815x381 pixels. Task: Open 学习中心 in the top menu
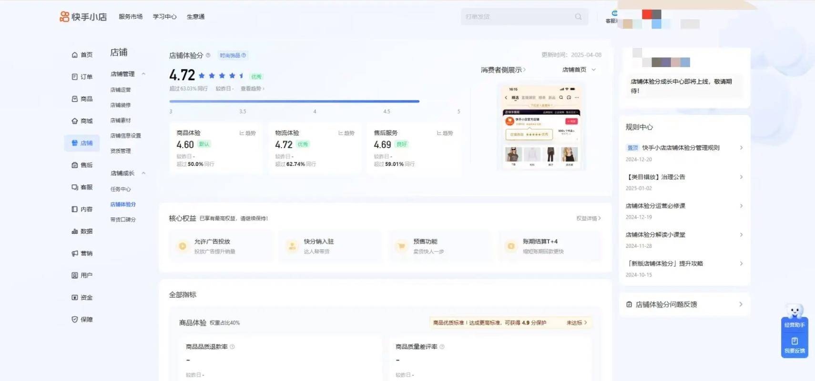point(164,17)
